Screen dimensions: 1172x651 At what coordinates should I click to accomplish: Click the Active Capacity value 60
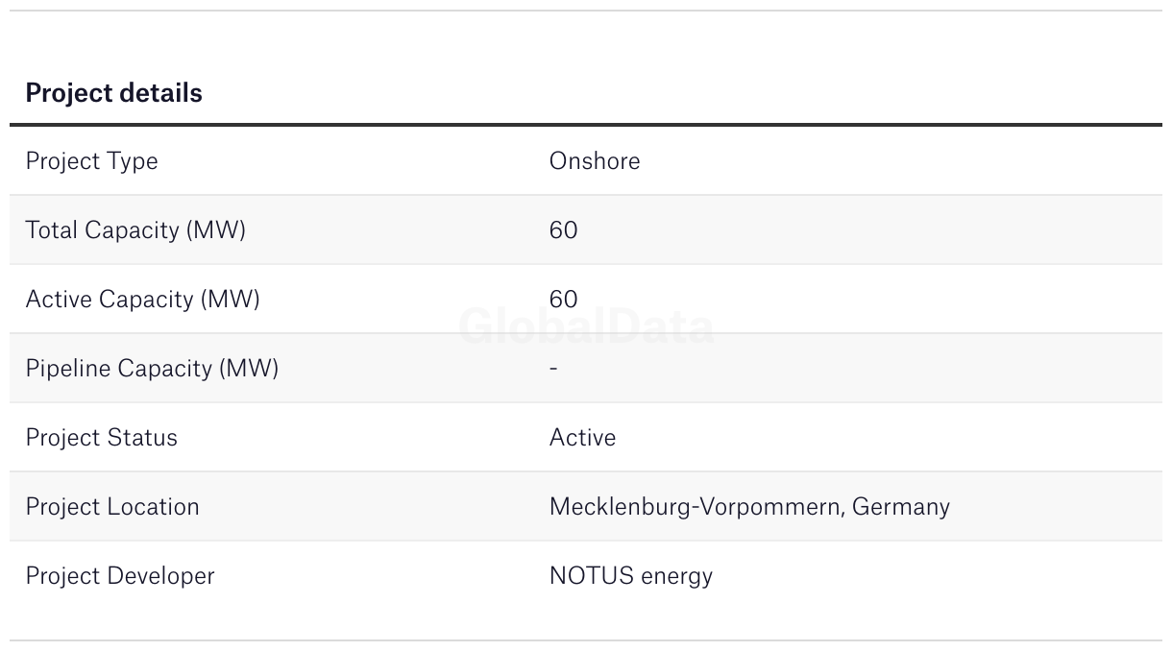(563, 300)
